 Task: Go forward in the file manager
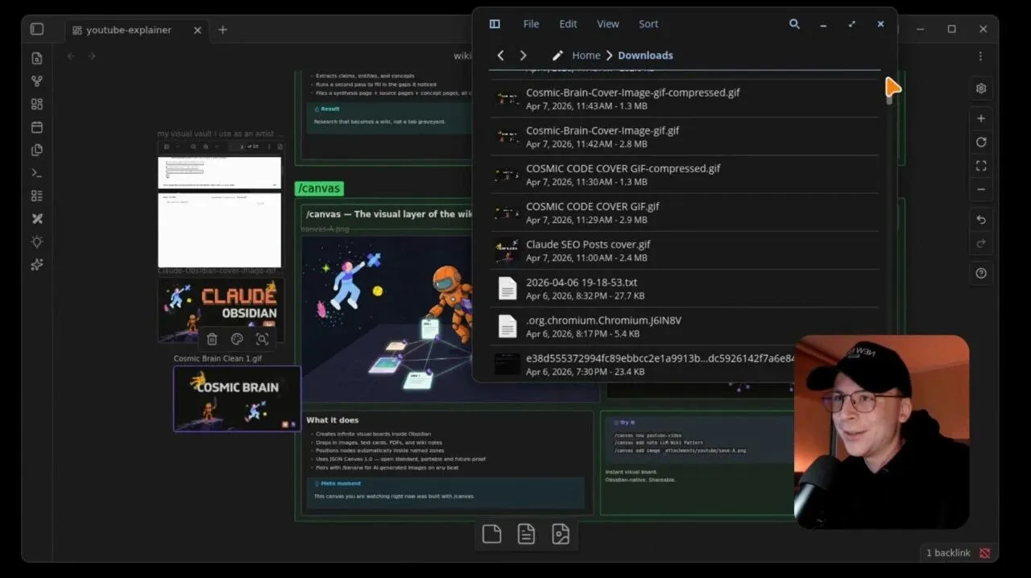coord(523,56)
